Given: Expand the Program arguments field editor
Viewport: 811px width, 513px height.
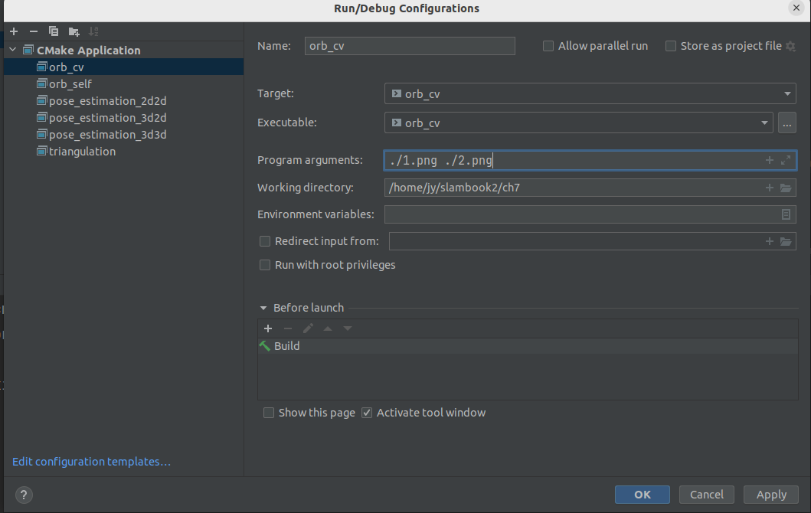Looking at the screenshot, I should [786, 160].
